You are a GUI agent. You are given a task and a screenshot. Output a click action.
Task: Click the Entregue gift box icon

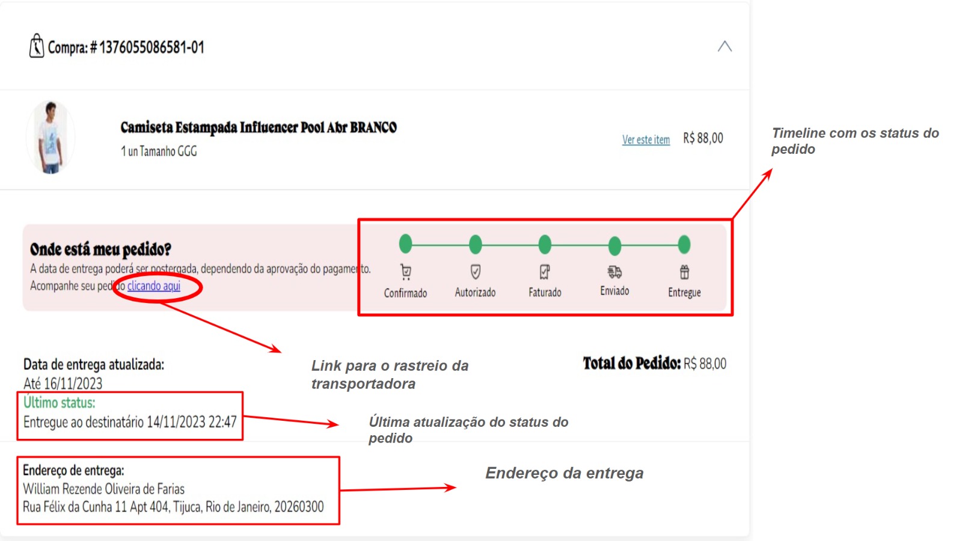pyautogui.click(x=684, y=272)
